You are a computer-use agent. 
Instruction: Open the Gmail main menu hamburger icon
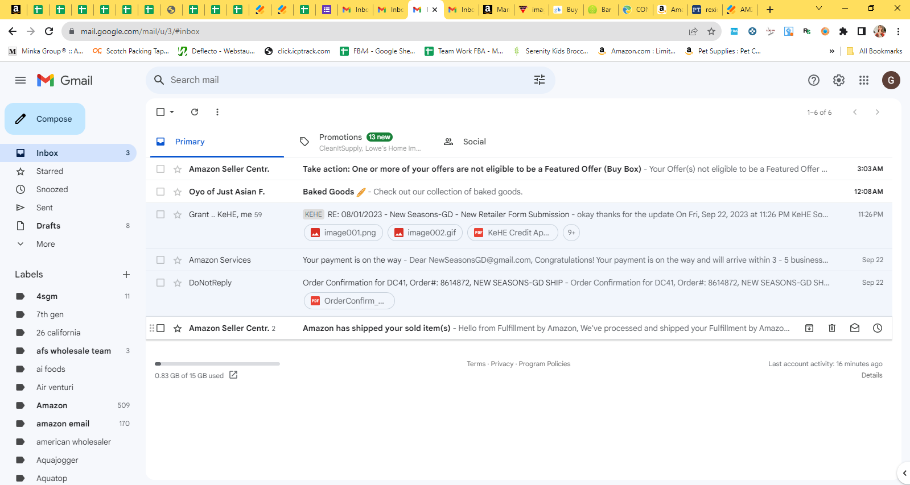[20, 80]
